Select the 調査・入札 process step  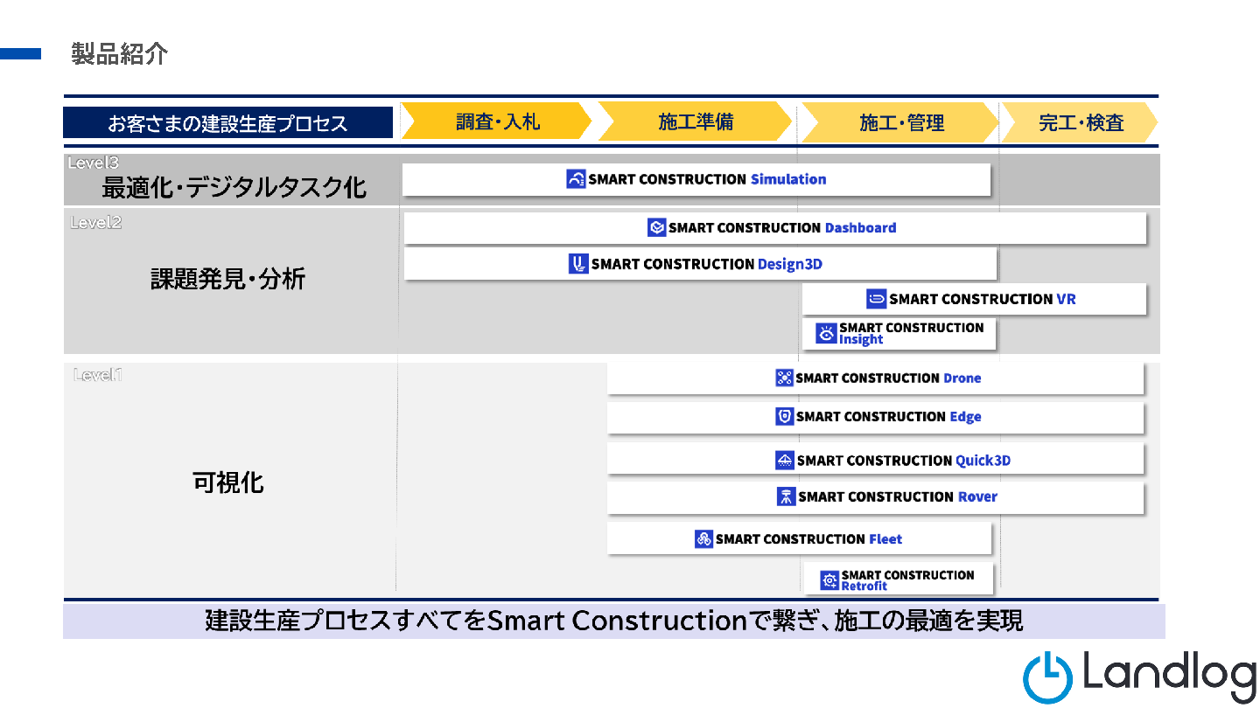[496, 121]
